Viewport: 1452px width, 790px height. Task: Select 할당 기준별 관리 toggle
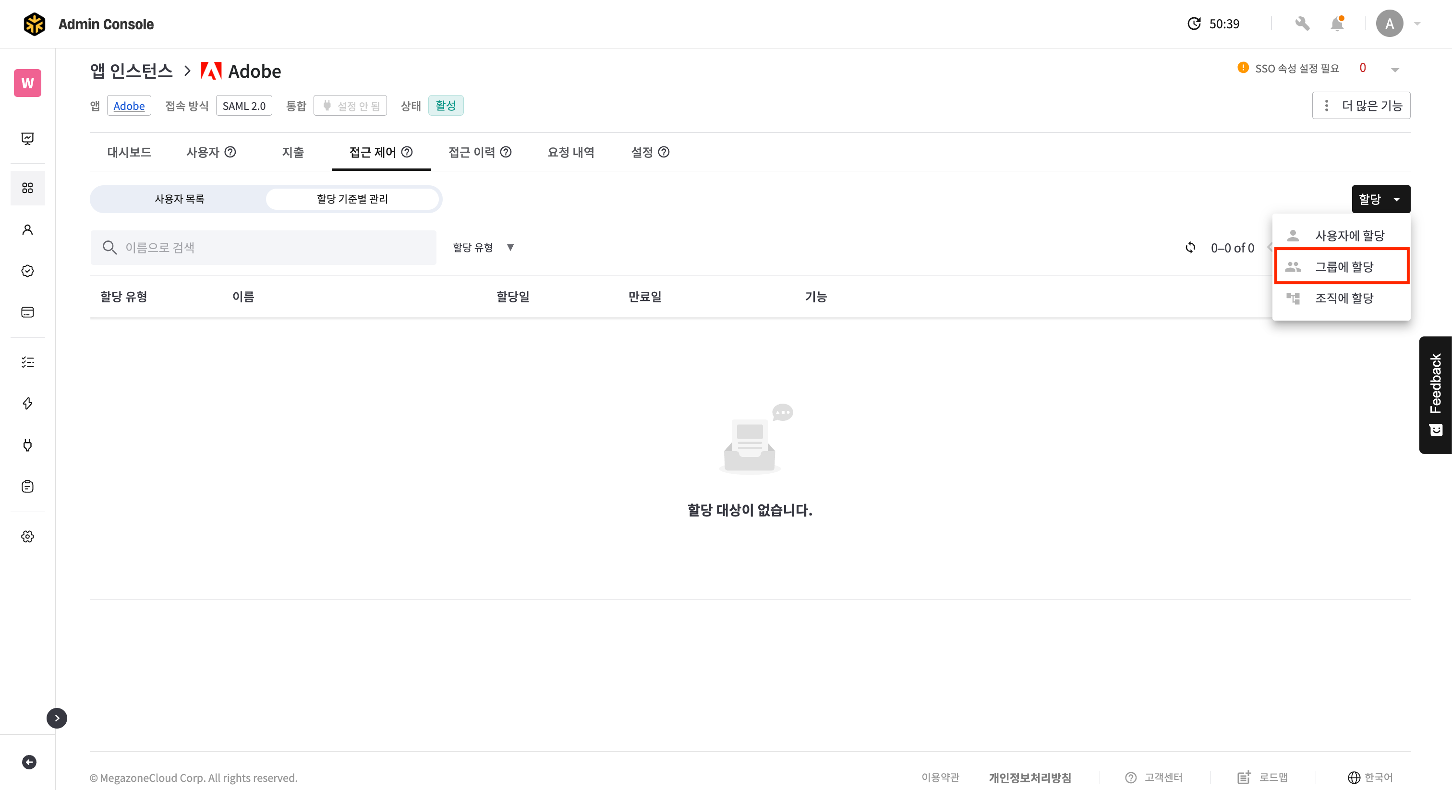coord(352,199)
